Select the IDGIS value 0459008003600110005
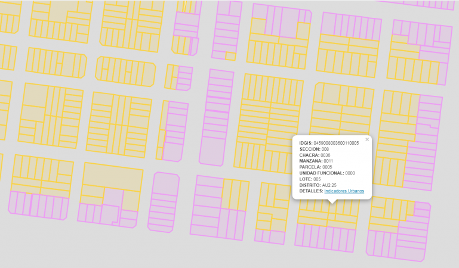459x268 pixels. [337, 143]
